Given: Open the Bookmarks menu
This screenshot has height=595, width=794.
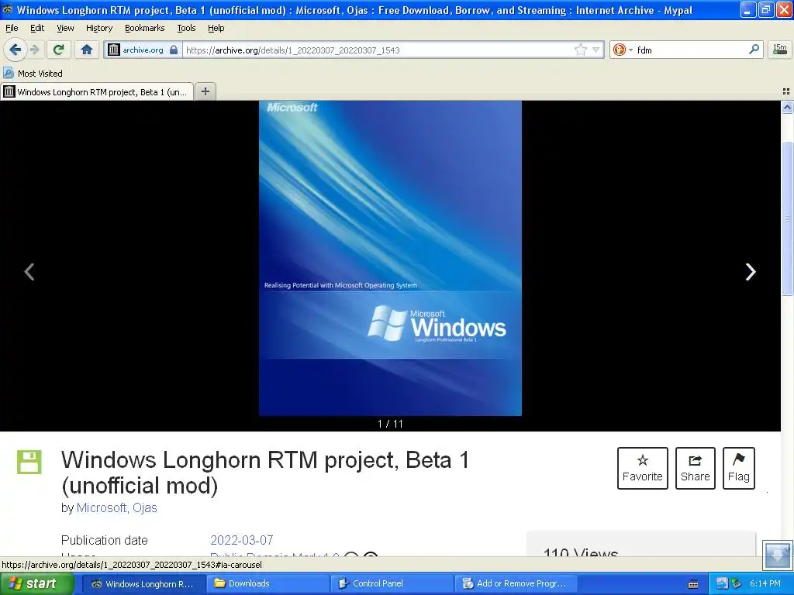Looking at the screenshot, I should (x=145, y=29).
